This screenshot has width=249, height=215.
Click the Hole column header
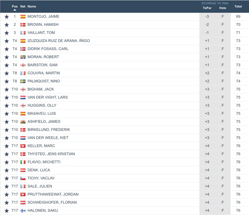(x=222, y=8)
